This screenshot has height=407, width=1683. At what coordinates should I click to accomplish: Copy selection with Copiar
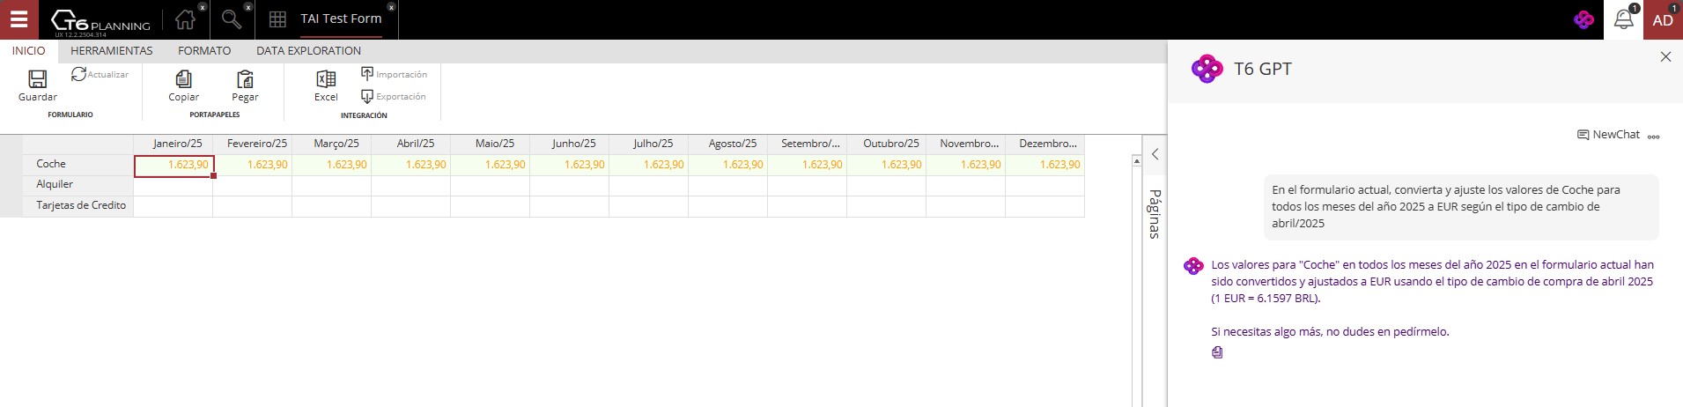pyautogui.click(x=183, y=85)
